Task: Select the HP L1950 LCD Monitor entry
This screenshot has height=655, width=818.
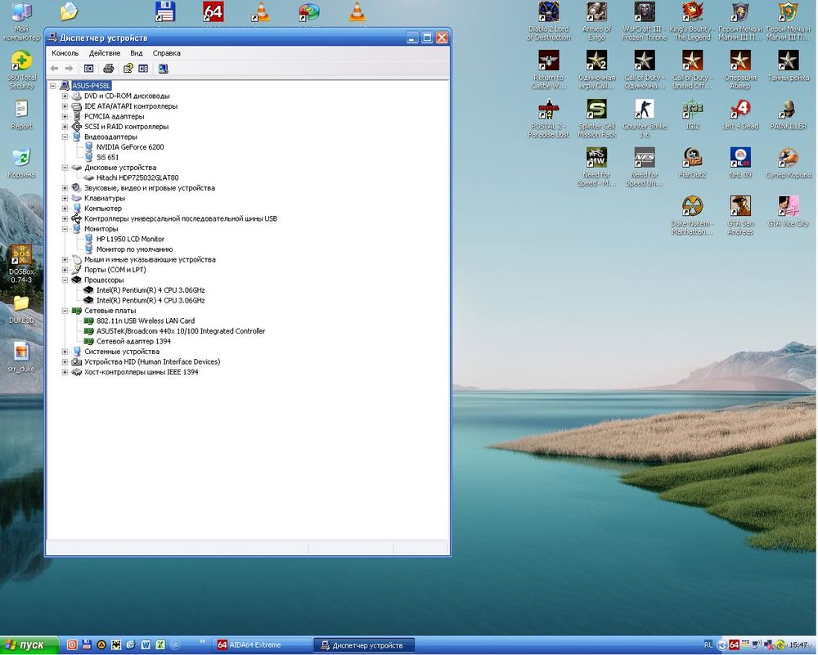Action: (x=130, y=240)
